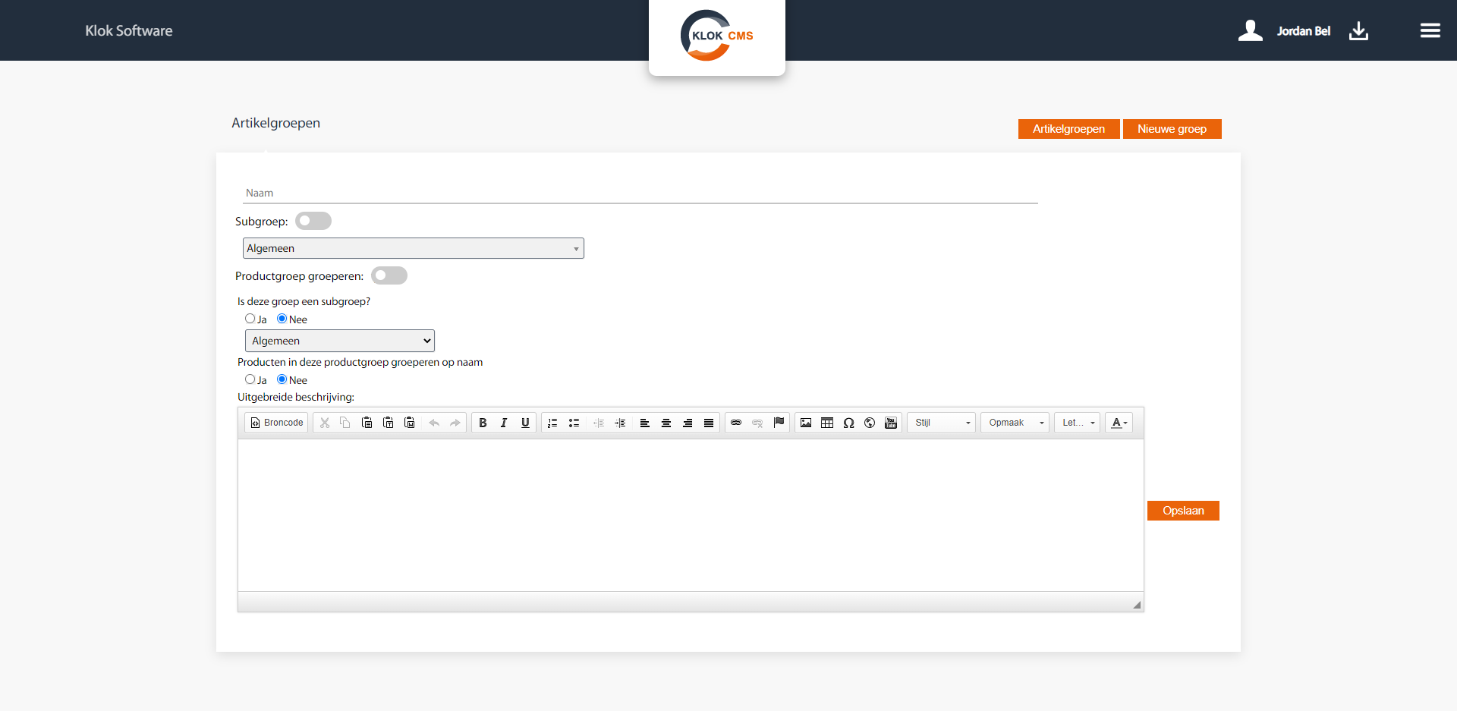Center align text
Image resolution: width=1457 pixels, height=711 pixels.
click(666, 423)
